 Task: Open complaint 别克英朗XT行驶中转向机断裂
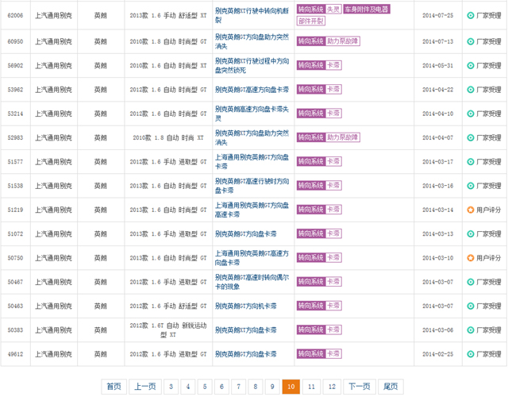(x=252, y=15)
